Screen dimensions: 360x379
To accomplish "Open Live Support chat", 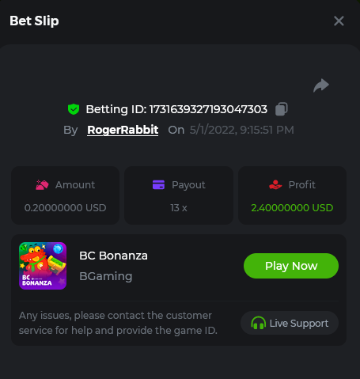I will pyautogui.click(x=290, y=323).
